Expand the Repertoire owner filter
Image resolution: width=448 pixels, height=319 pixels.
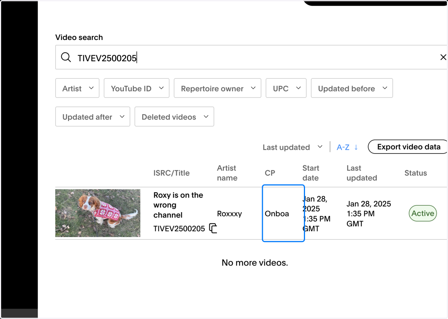pyautogui.click(x=218, y=88)
